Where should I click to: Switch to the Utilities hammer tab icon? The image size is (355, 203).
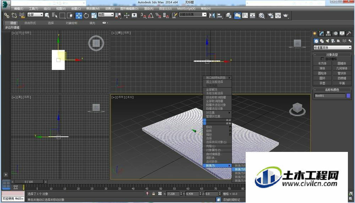(349, 33)
